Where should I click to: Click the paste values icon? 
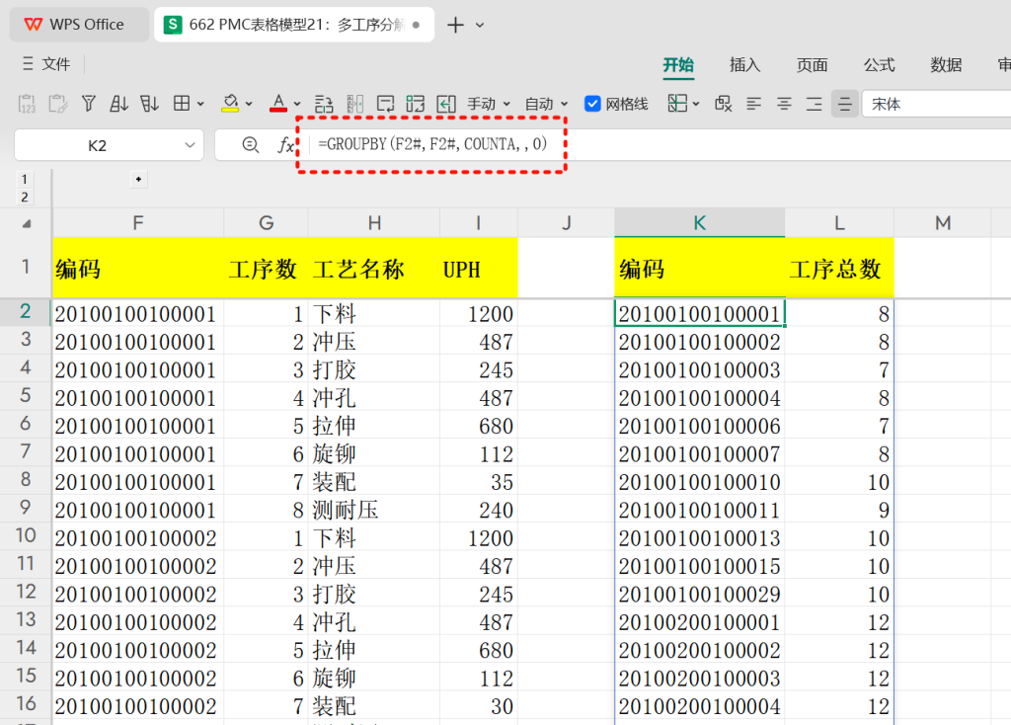pyautogui.click(x=27, y=104)
